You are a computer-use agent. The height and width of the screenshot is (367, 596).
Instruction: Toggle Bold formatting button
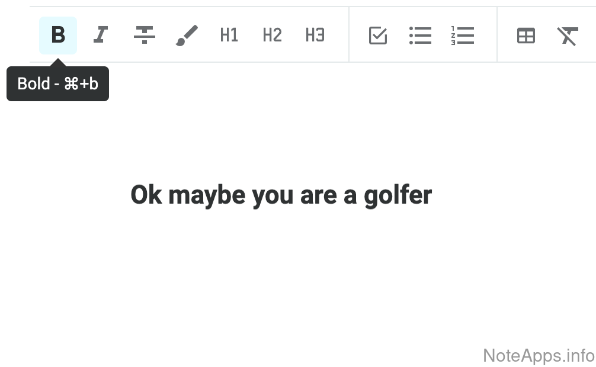58,36
